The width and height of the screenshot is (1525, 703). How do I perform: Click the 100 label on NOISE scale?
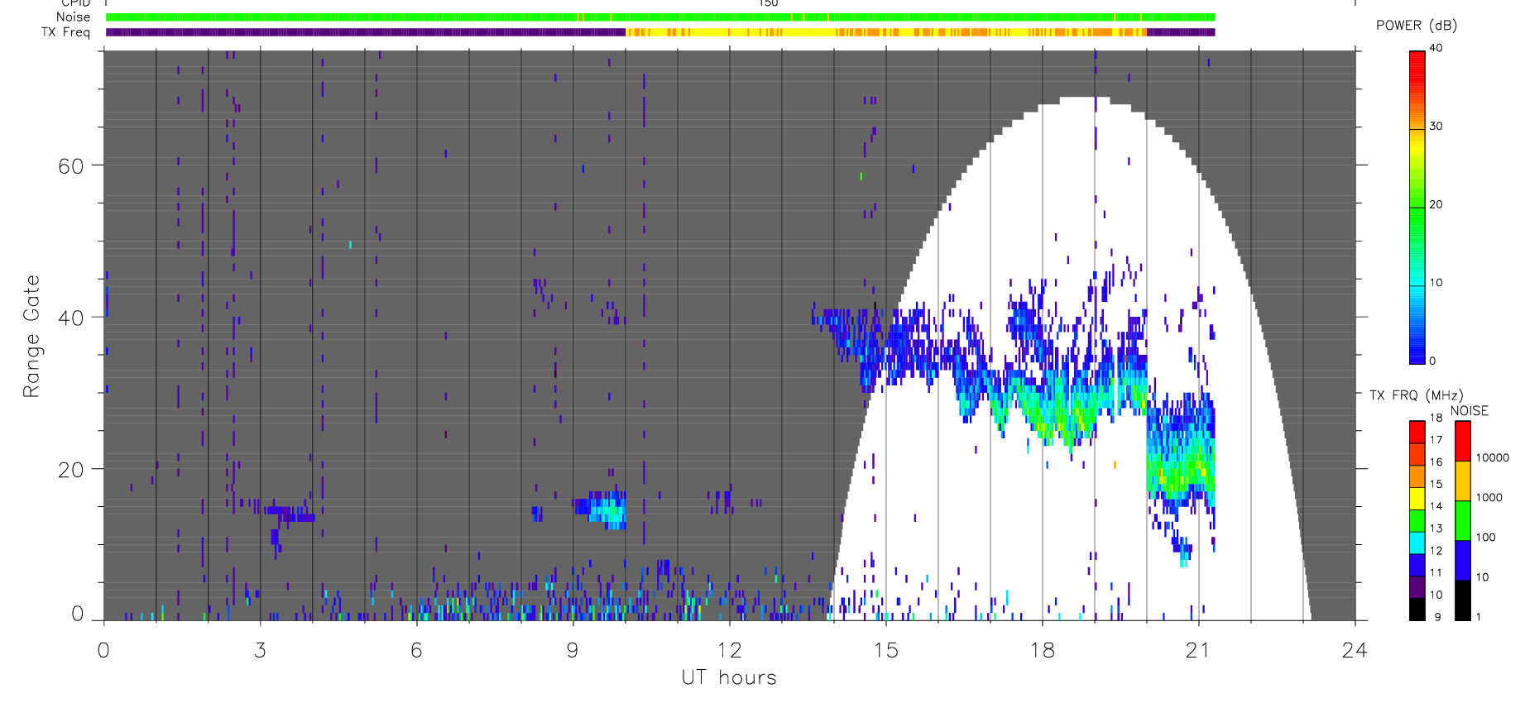(1486, 538)
